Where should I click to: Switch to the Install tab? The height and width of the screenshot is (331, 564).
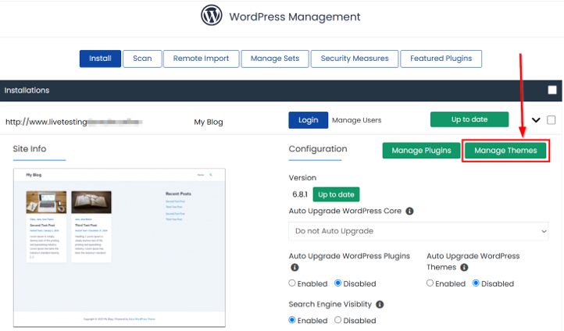tap(100, 59)
